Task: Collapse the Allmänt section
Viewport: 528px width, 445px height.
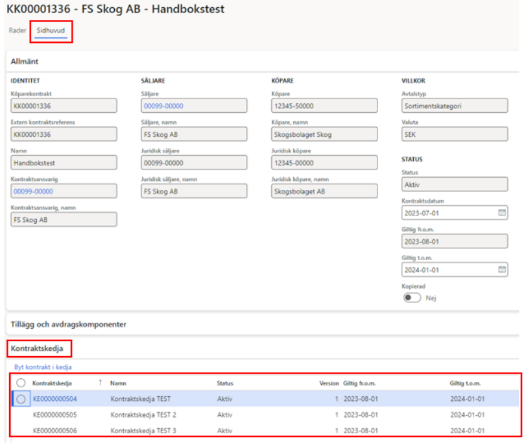Action: click(x=24, y=60)
